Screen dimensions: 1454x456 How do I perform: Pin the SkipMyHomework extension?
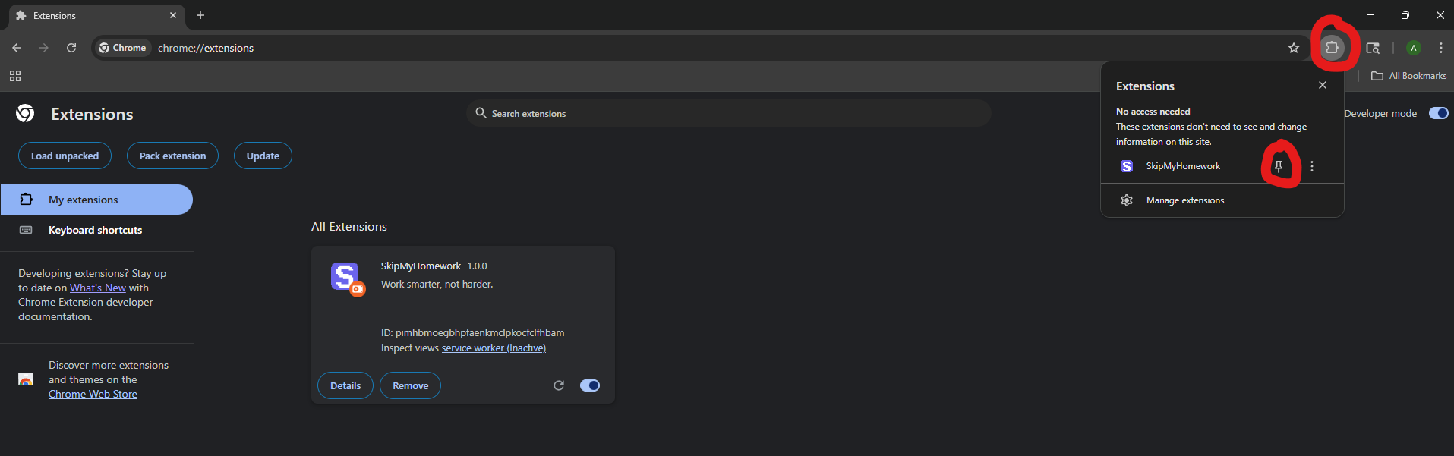coord(1279,166)
